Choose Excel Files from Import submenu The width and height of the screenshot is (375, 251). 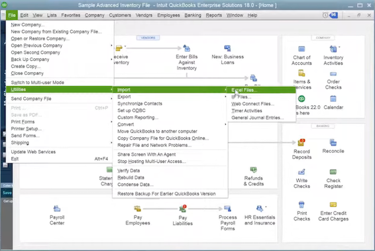pos(262,90)
